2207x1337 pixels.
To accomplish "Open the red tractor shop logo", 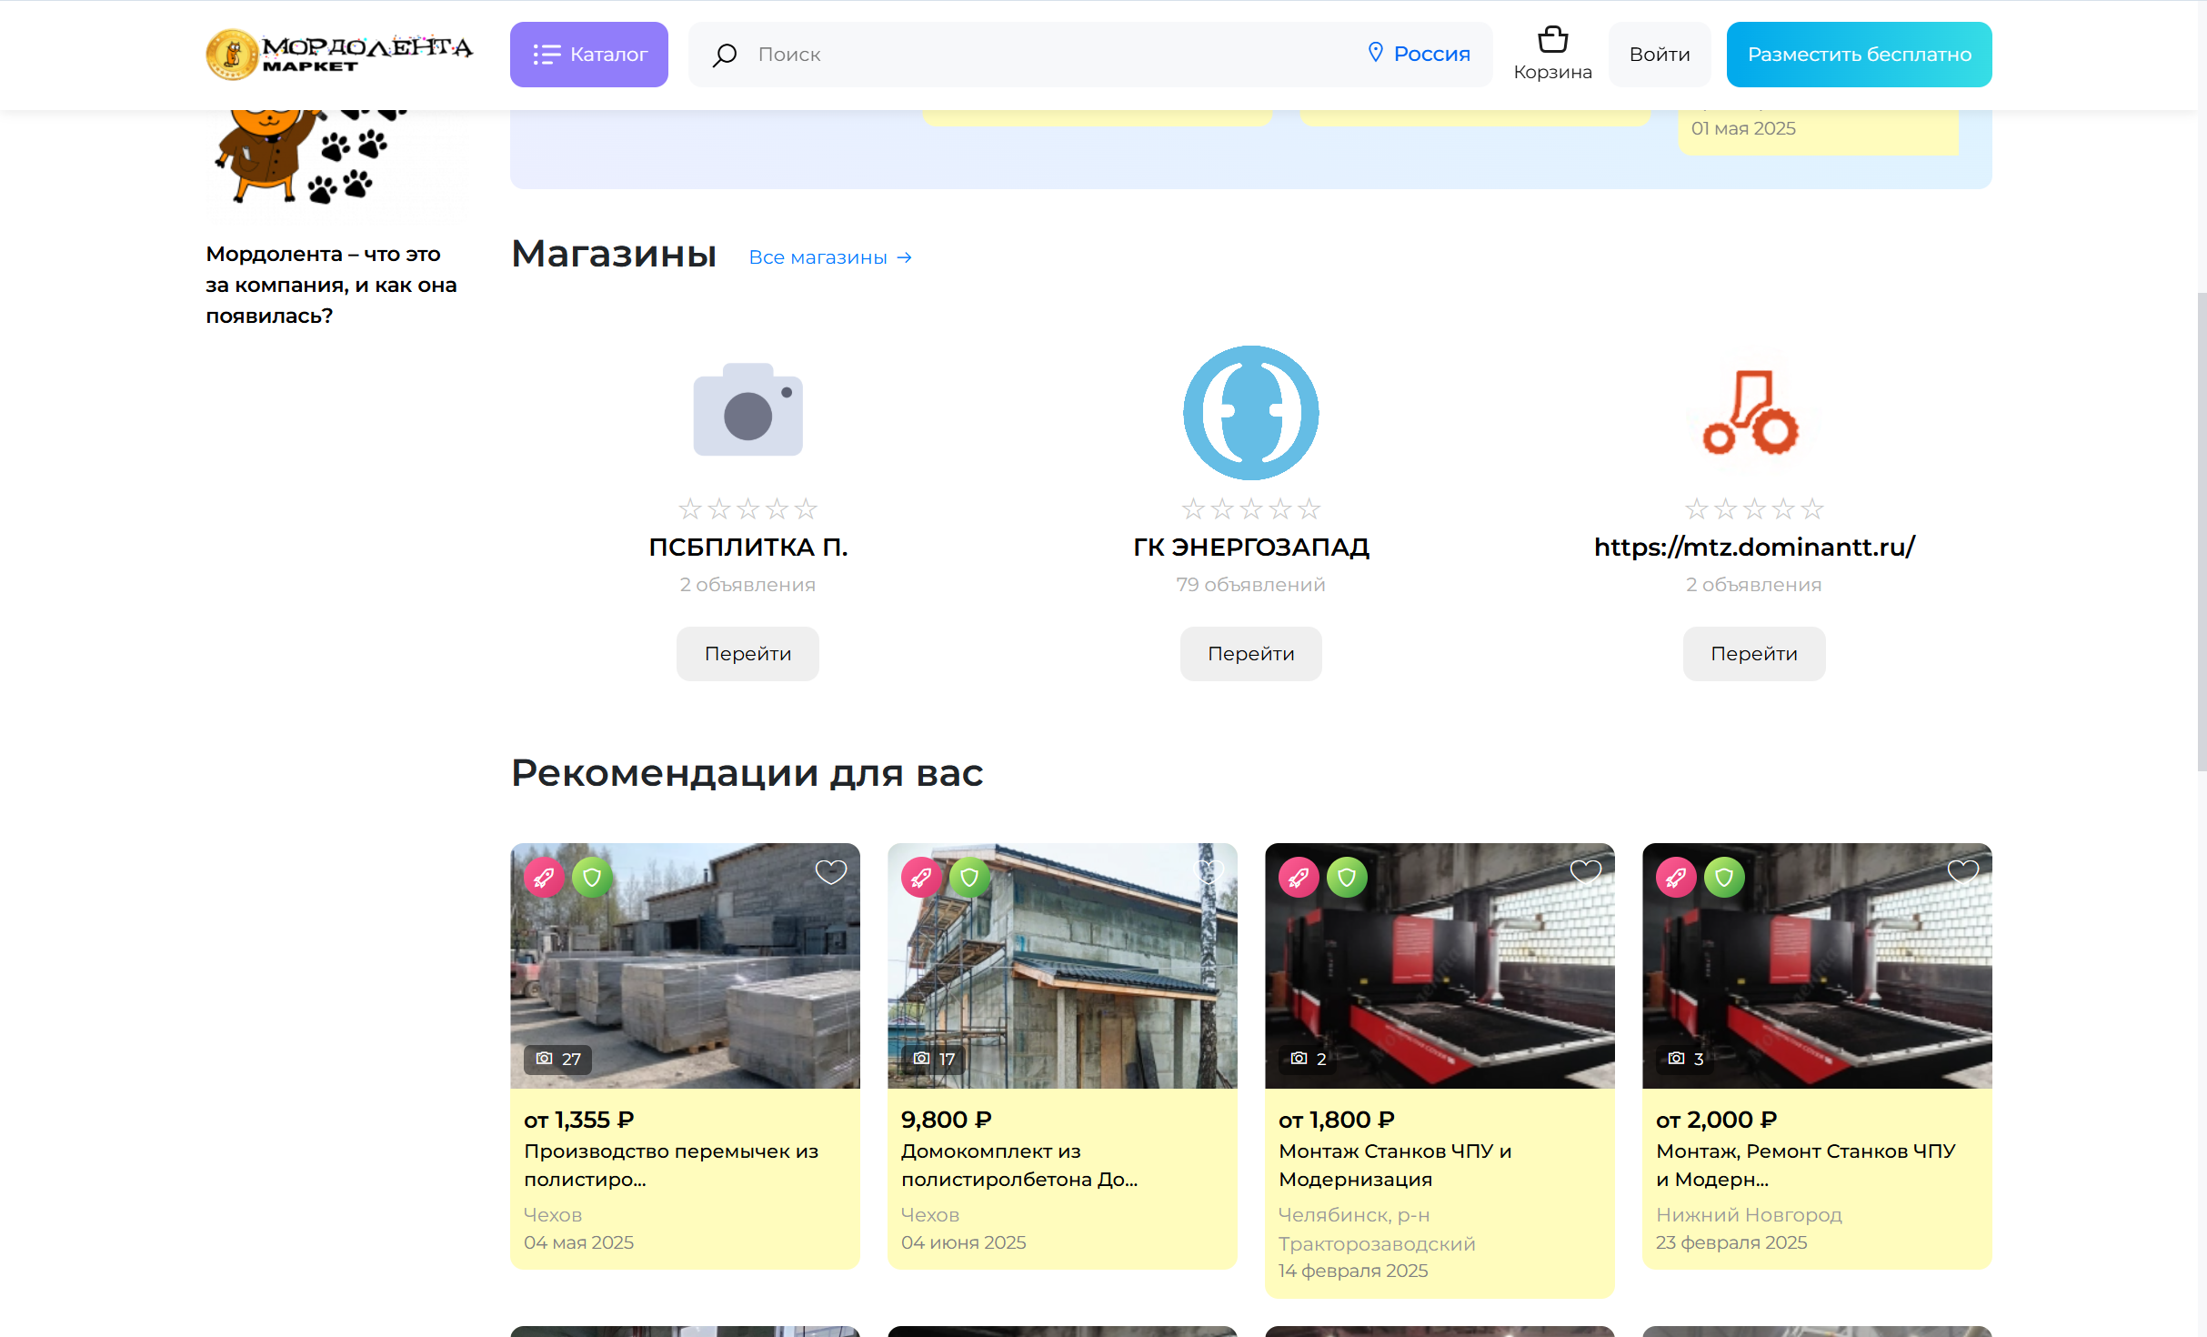I will tap(1752, 412).
